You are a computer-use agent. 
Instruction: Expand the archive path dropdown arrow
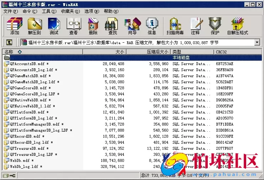257,43
